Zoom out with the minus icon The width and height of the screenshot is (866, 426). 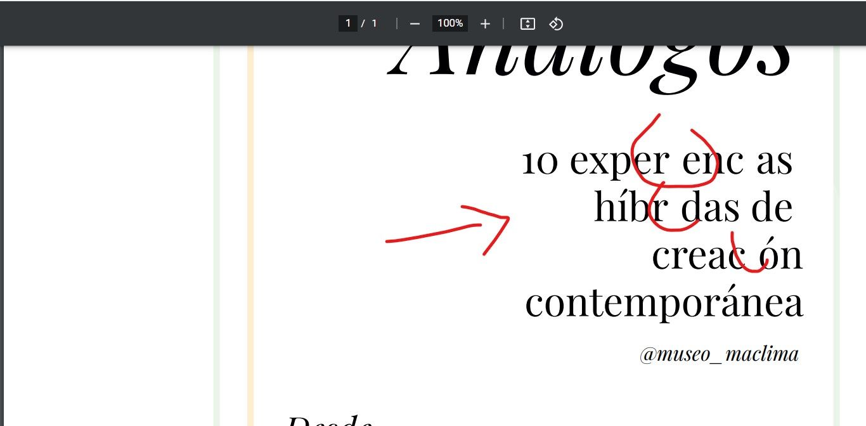[415, 23]
